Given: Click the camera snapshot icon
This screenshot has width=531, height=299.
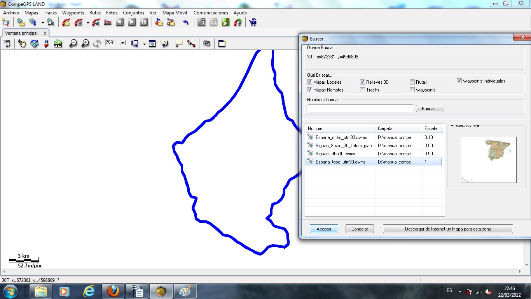Looking at the screenshot, I should [207, 44].
